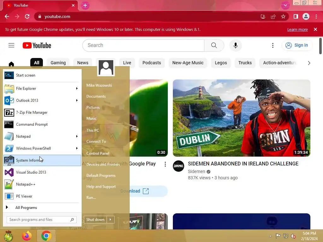Select the Trucks category chip

pyautogui.click(x=245, y=63)
